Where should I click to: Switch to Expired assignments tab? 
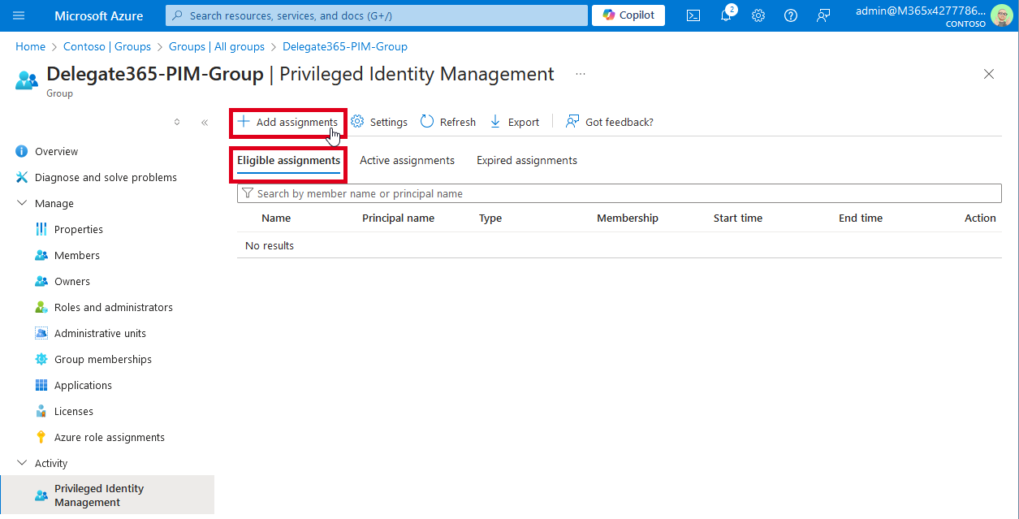point(526,160)
